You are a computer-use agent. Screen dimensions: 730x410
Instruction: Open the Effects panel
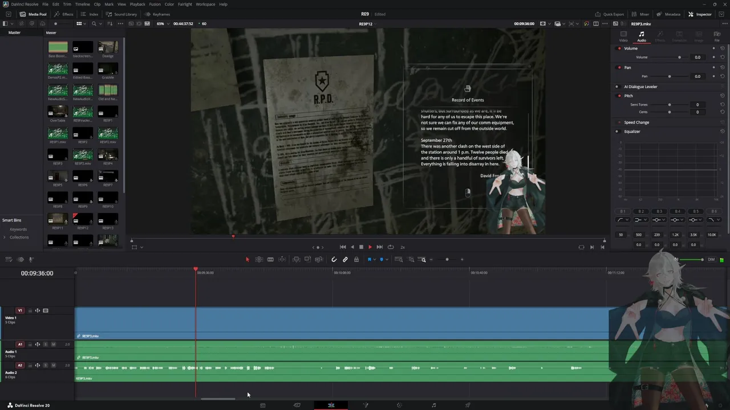(x=64, y=14)
